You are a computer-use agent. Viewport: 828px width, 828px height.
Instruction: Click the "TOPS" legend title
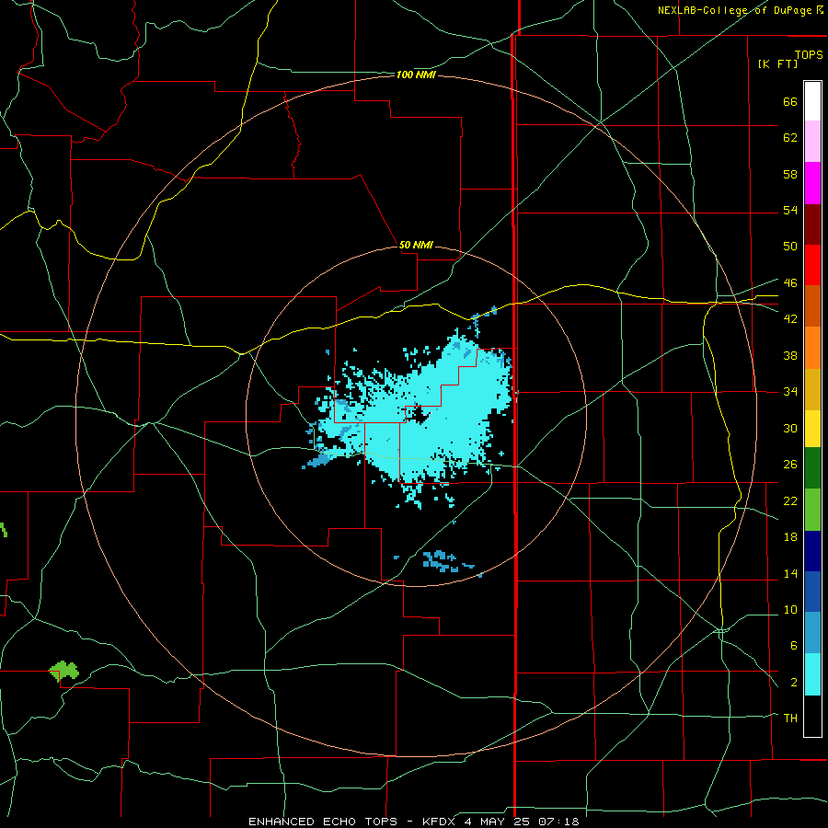click(x=809, y=54)
